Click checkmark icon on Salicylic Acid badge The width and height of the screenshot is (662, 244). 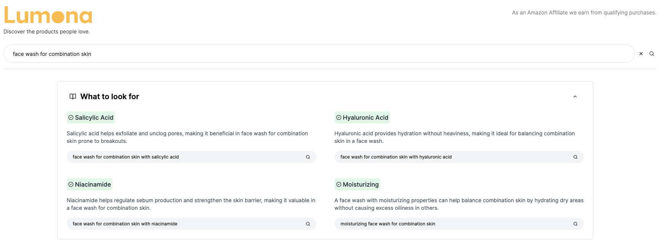[x=71, y=117]
